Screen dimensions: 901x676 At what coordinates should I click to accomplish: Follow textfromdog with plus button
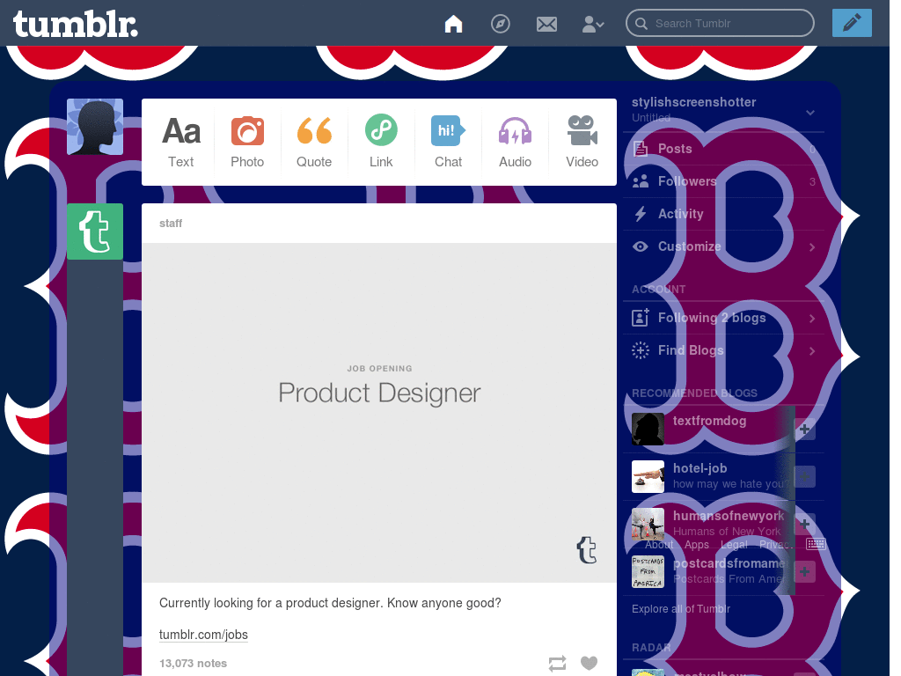804,429
